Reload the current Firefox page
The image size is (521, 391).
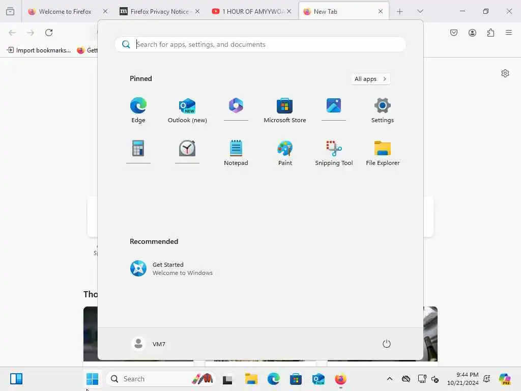(x=49, y=33)
